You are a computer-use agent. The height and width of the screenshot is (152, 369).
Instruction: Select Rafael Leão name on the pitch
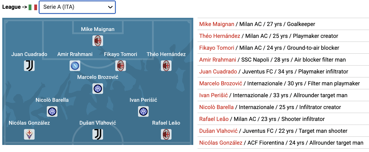tap(166, 123)
